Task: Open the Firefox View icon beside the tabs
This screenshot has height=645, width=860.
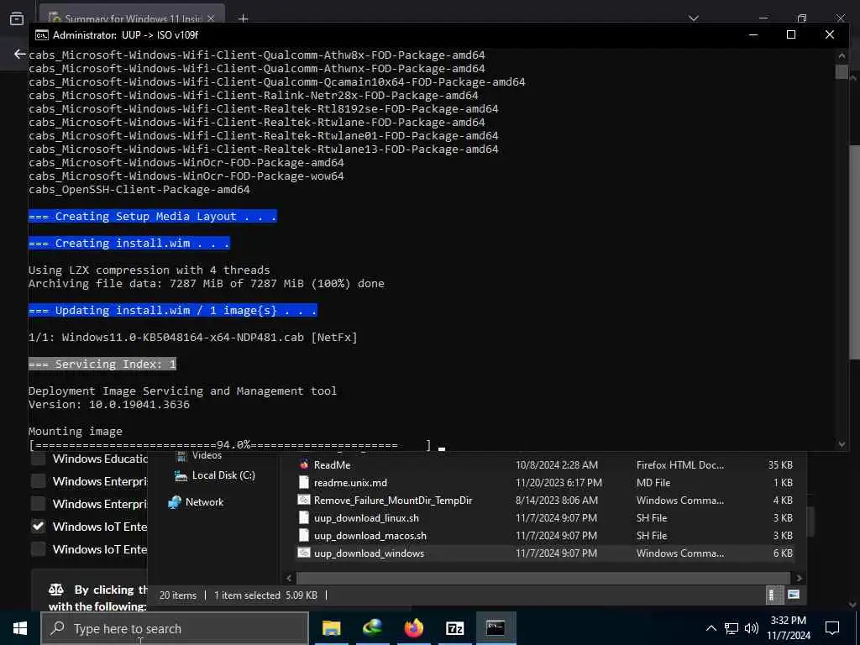Action: point(17,18)
